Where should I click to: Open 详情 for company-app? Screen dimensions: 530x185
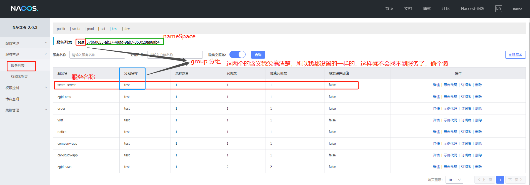pyautogui.click(x=436, y=144)
